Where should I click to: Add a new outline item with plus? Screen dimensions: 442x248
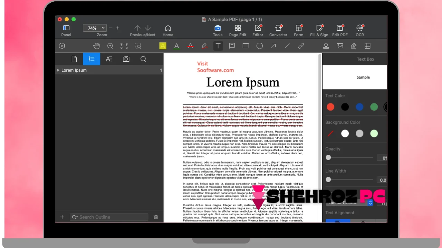62,217
